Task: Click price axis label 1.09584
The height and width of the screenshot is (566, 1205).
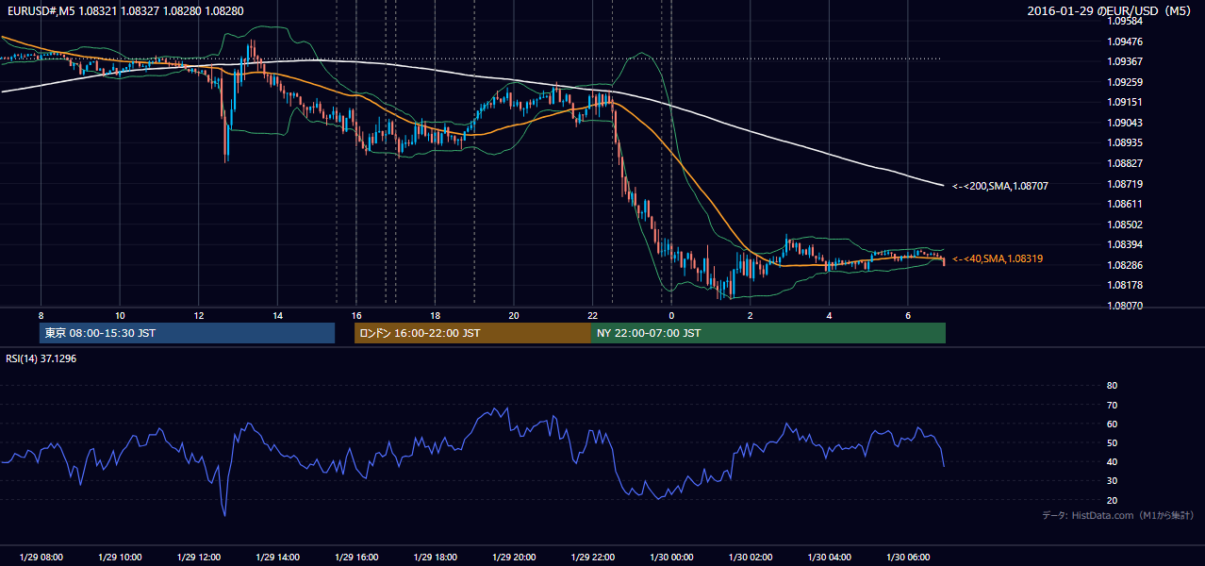Action: point(1124,21)
